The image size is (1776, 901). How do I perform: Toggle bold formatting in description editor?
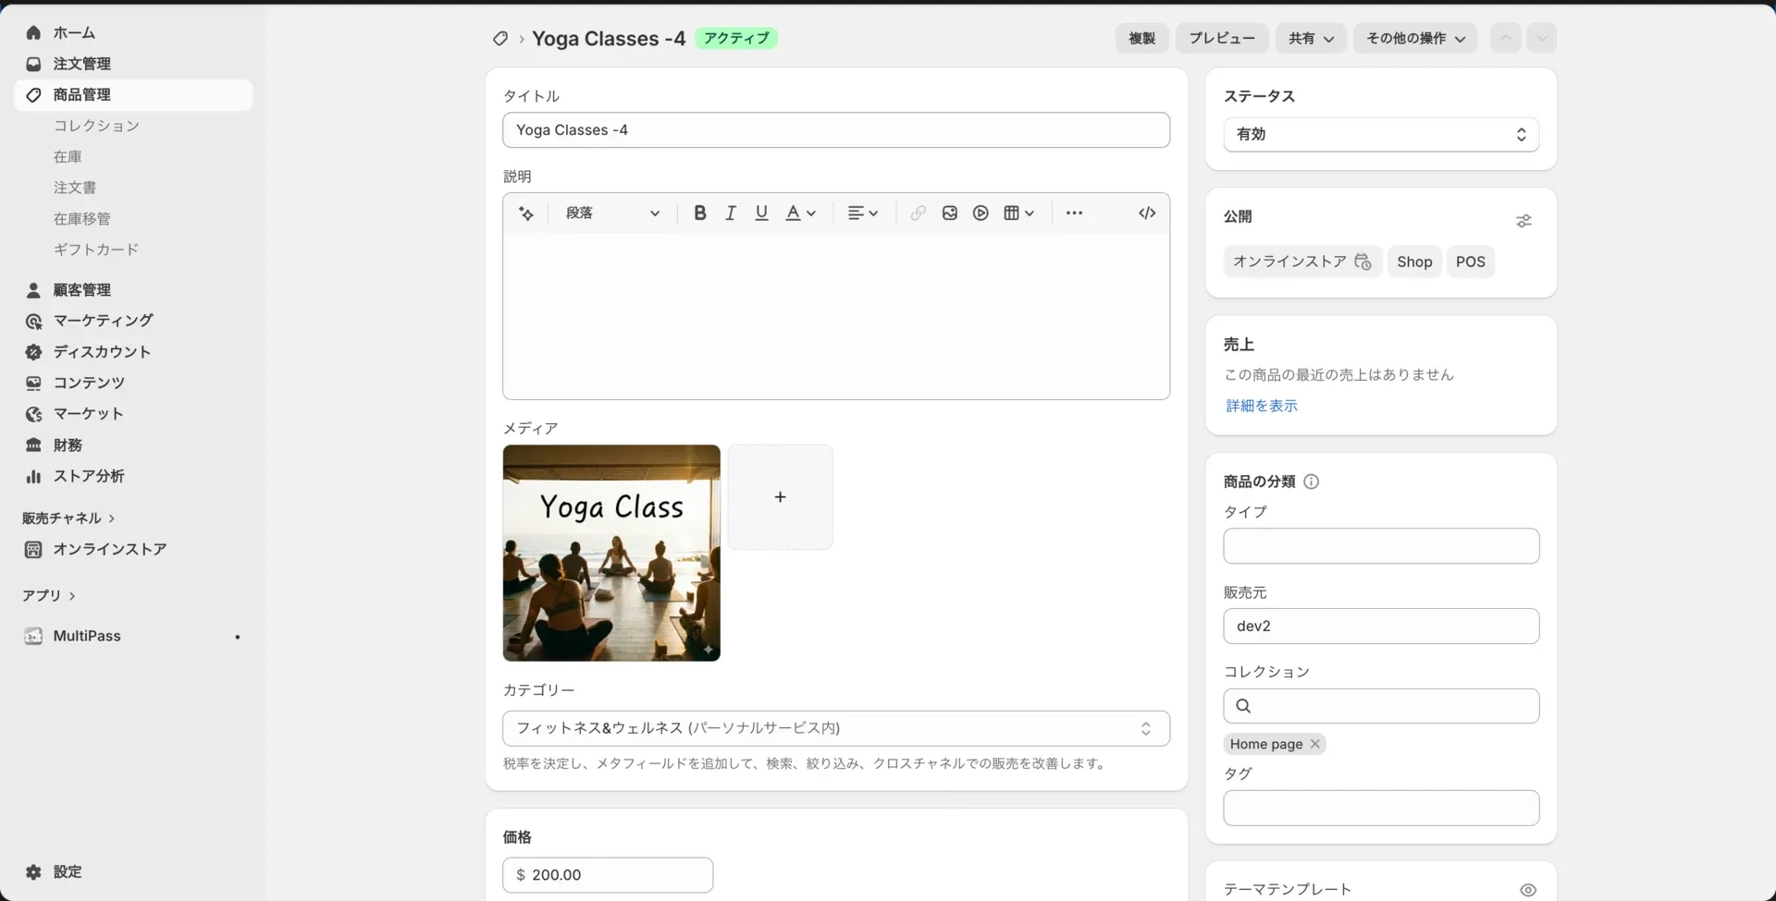pos(700,213)
